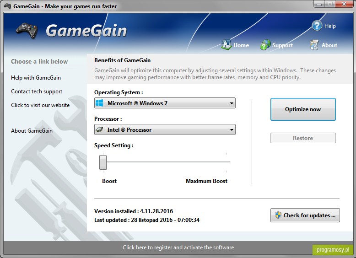Click the GameGain title logo text

point(86,31)
